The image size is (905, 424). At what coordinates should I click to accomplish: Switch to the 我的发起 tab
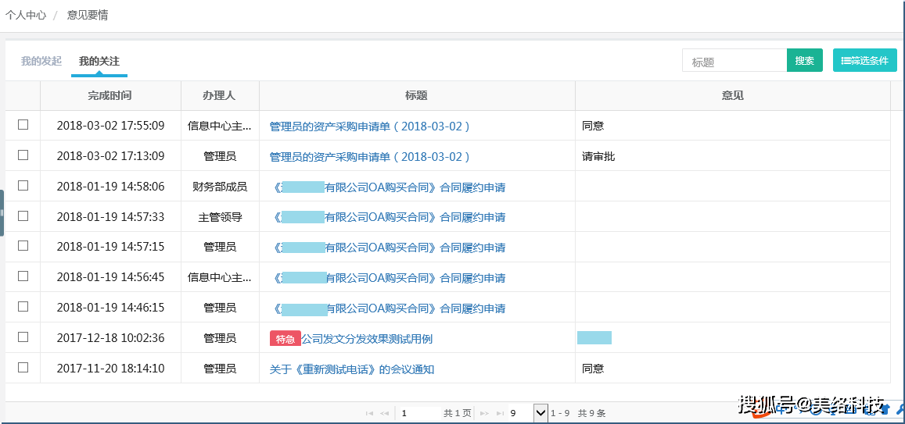point(41,61)
